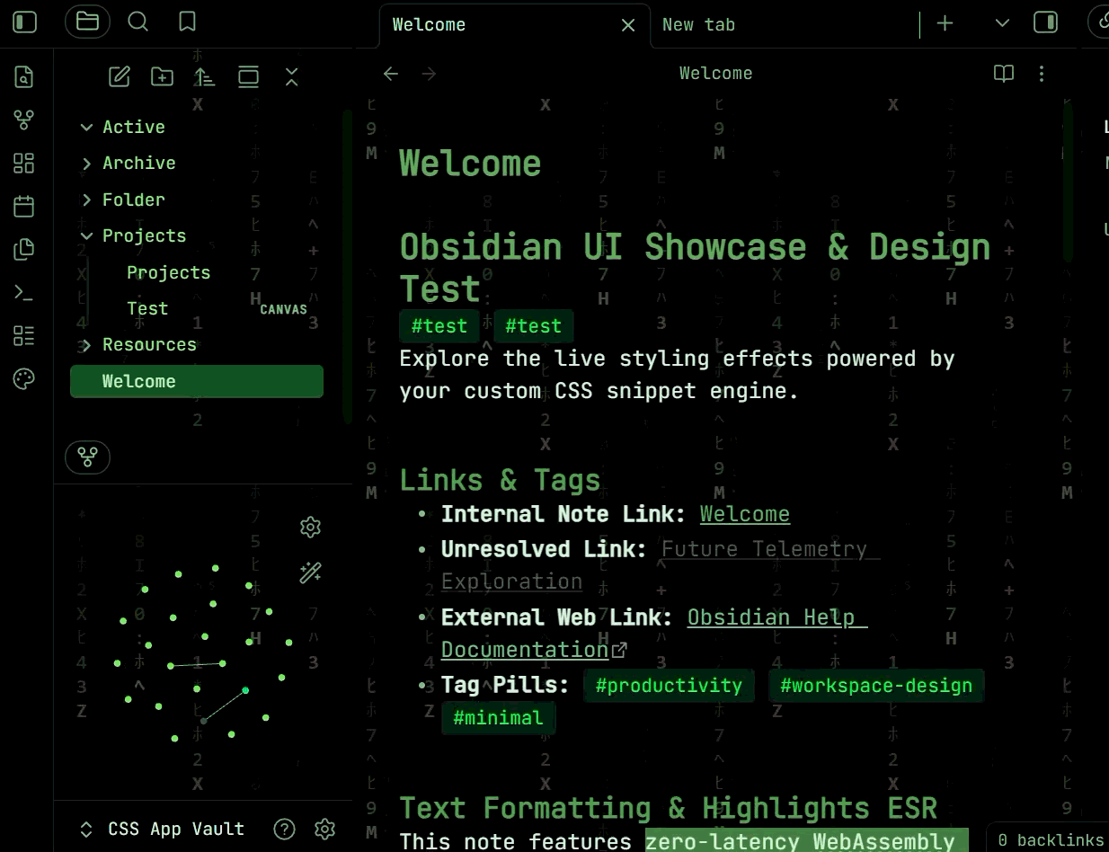Open the bookmarks tab in the sidebar
The height and width of the screenshot is (852, 1109).
click(x=187, y=22)
